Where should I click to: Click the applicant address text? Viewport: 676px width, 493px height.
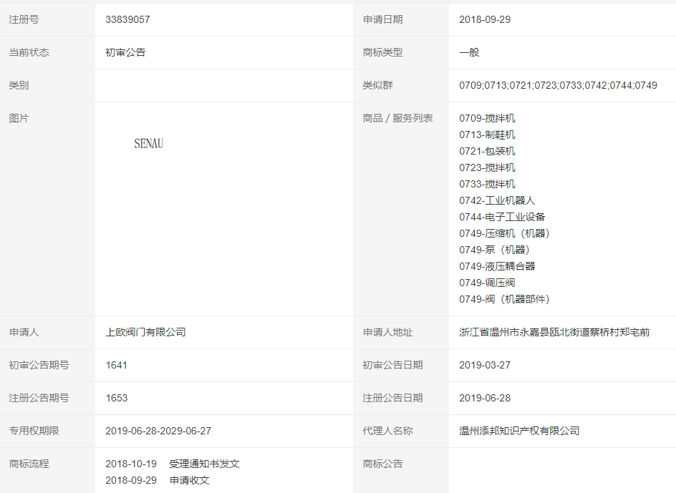[554, 332]
